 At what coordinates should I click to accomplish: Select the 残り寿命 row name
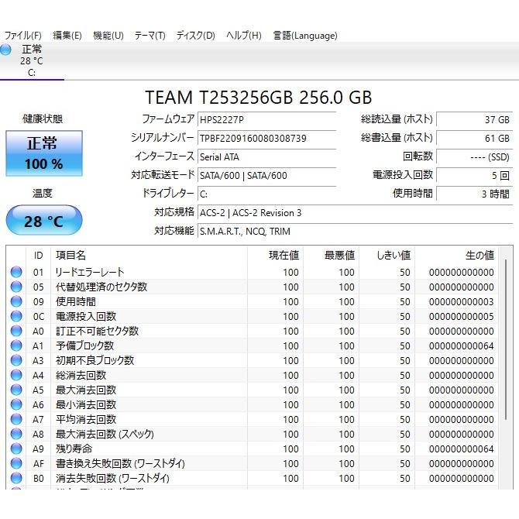[x=74, y=449]
